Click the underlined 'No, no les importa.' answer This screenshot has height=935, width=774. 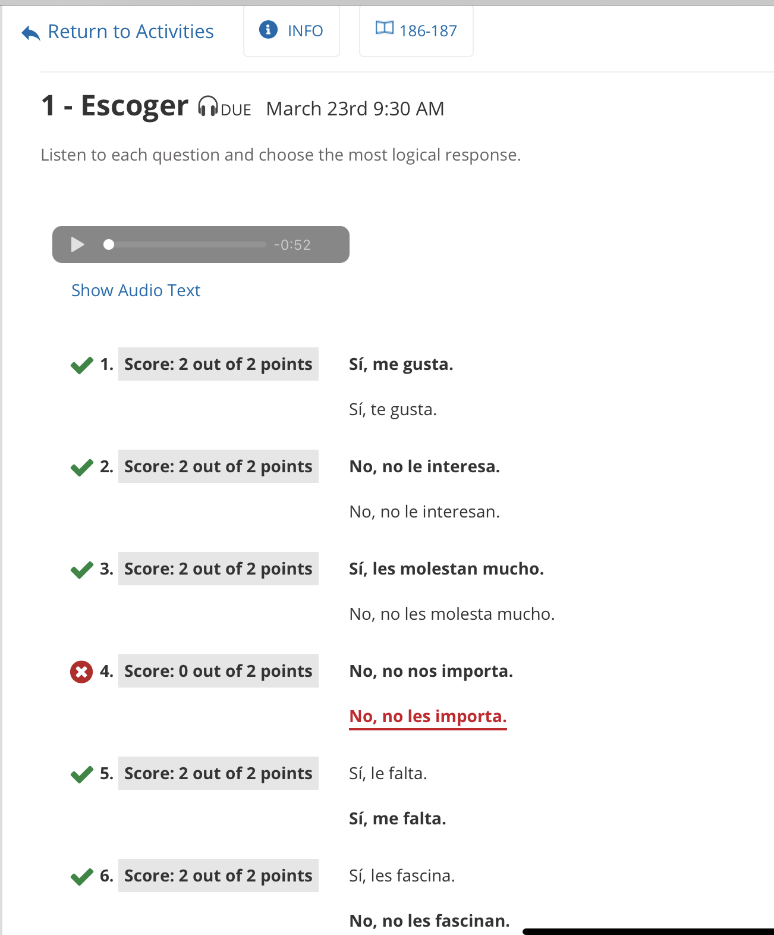pyautogui.click(x=428, y=717)
